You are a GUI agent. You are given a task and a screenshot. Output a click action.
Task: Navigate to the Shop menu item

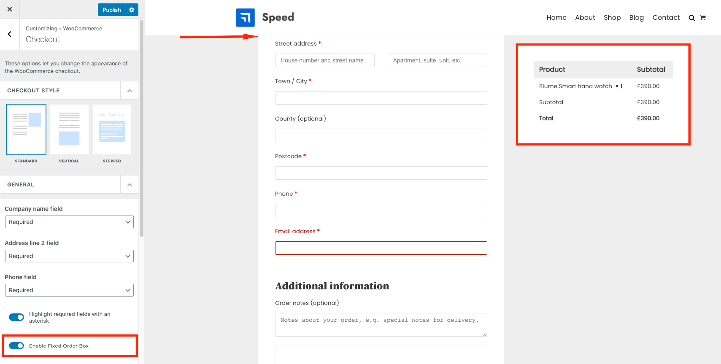pyautogui.click(x=612, y=18)
